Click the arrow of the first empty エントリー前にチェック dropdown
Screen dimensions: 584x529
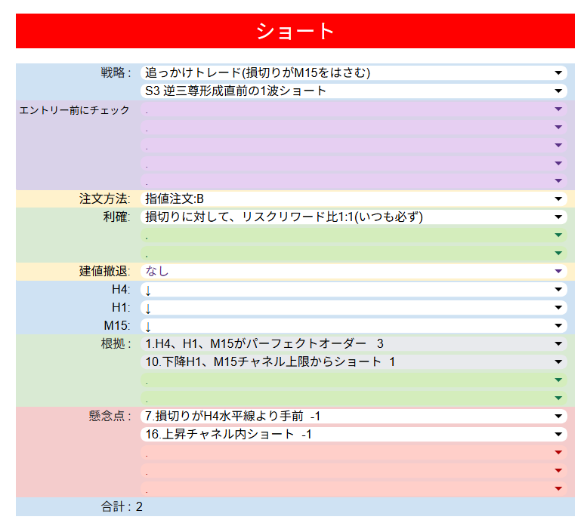(558, 109)
